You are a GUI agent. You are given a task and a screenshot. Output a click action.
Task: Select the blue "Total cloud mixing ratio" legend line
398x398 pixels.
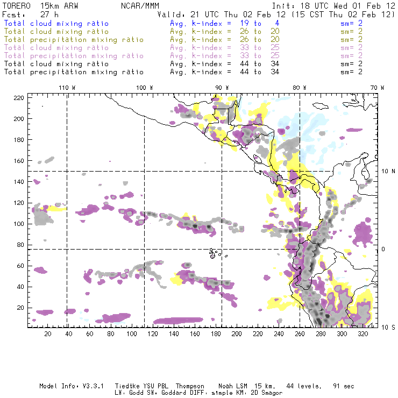point(56,24)
